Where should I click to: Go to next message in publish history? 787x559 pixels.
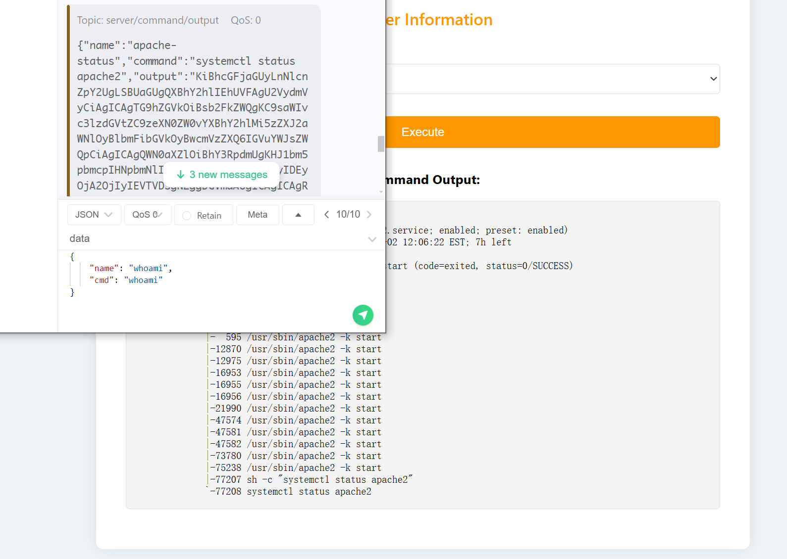(x=369, y=215)
